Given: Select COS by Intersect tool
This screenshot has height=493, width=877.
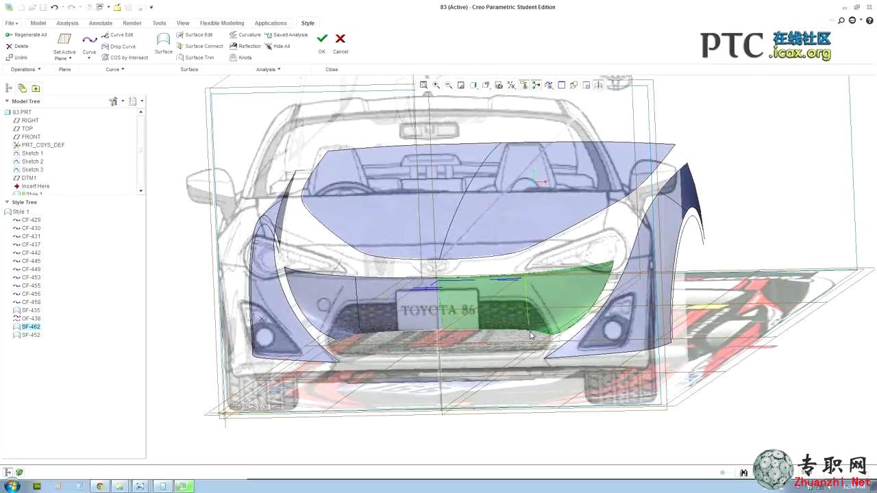Looking at the screenshot, I should point(125,58).
